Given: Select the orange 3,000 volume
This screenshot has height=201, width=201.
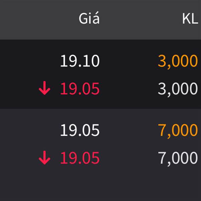Looking at the screenshot, I should (x=178, y=61).
